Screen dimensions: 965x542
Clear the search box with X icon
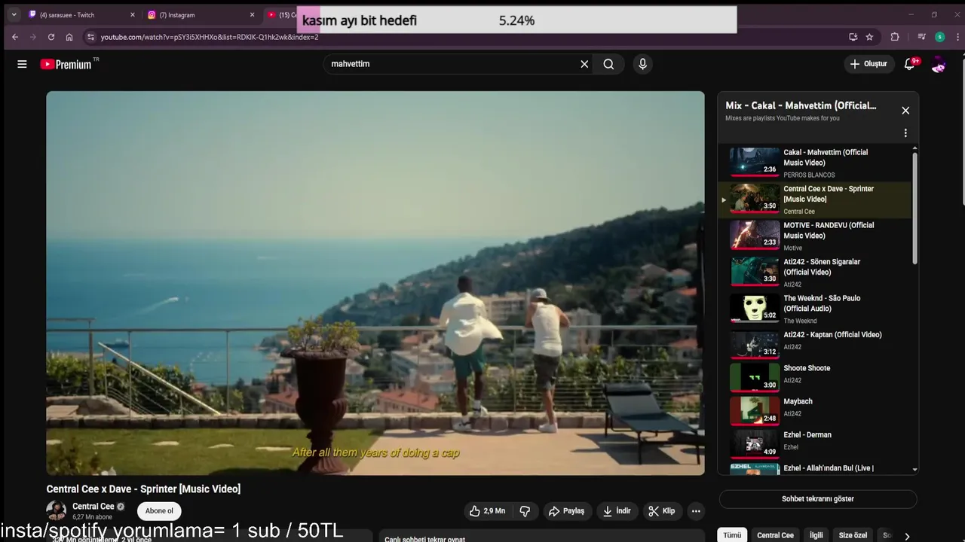(584, 64)
